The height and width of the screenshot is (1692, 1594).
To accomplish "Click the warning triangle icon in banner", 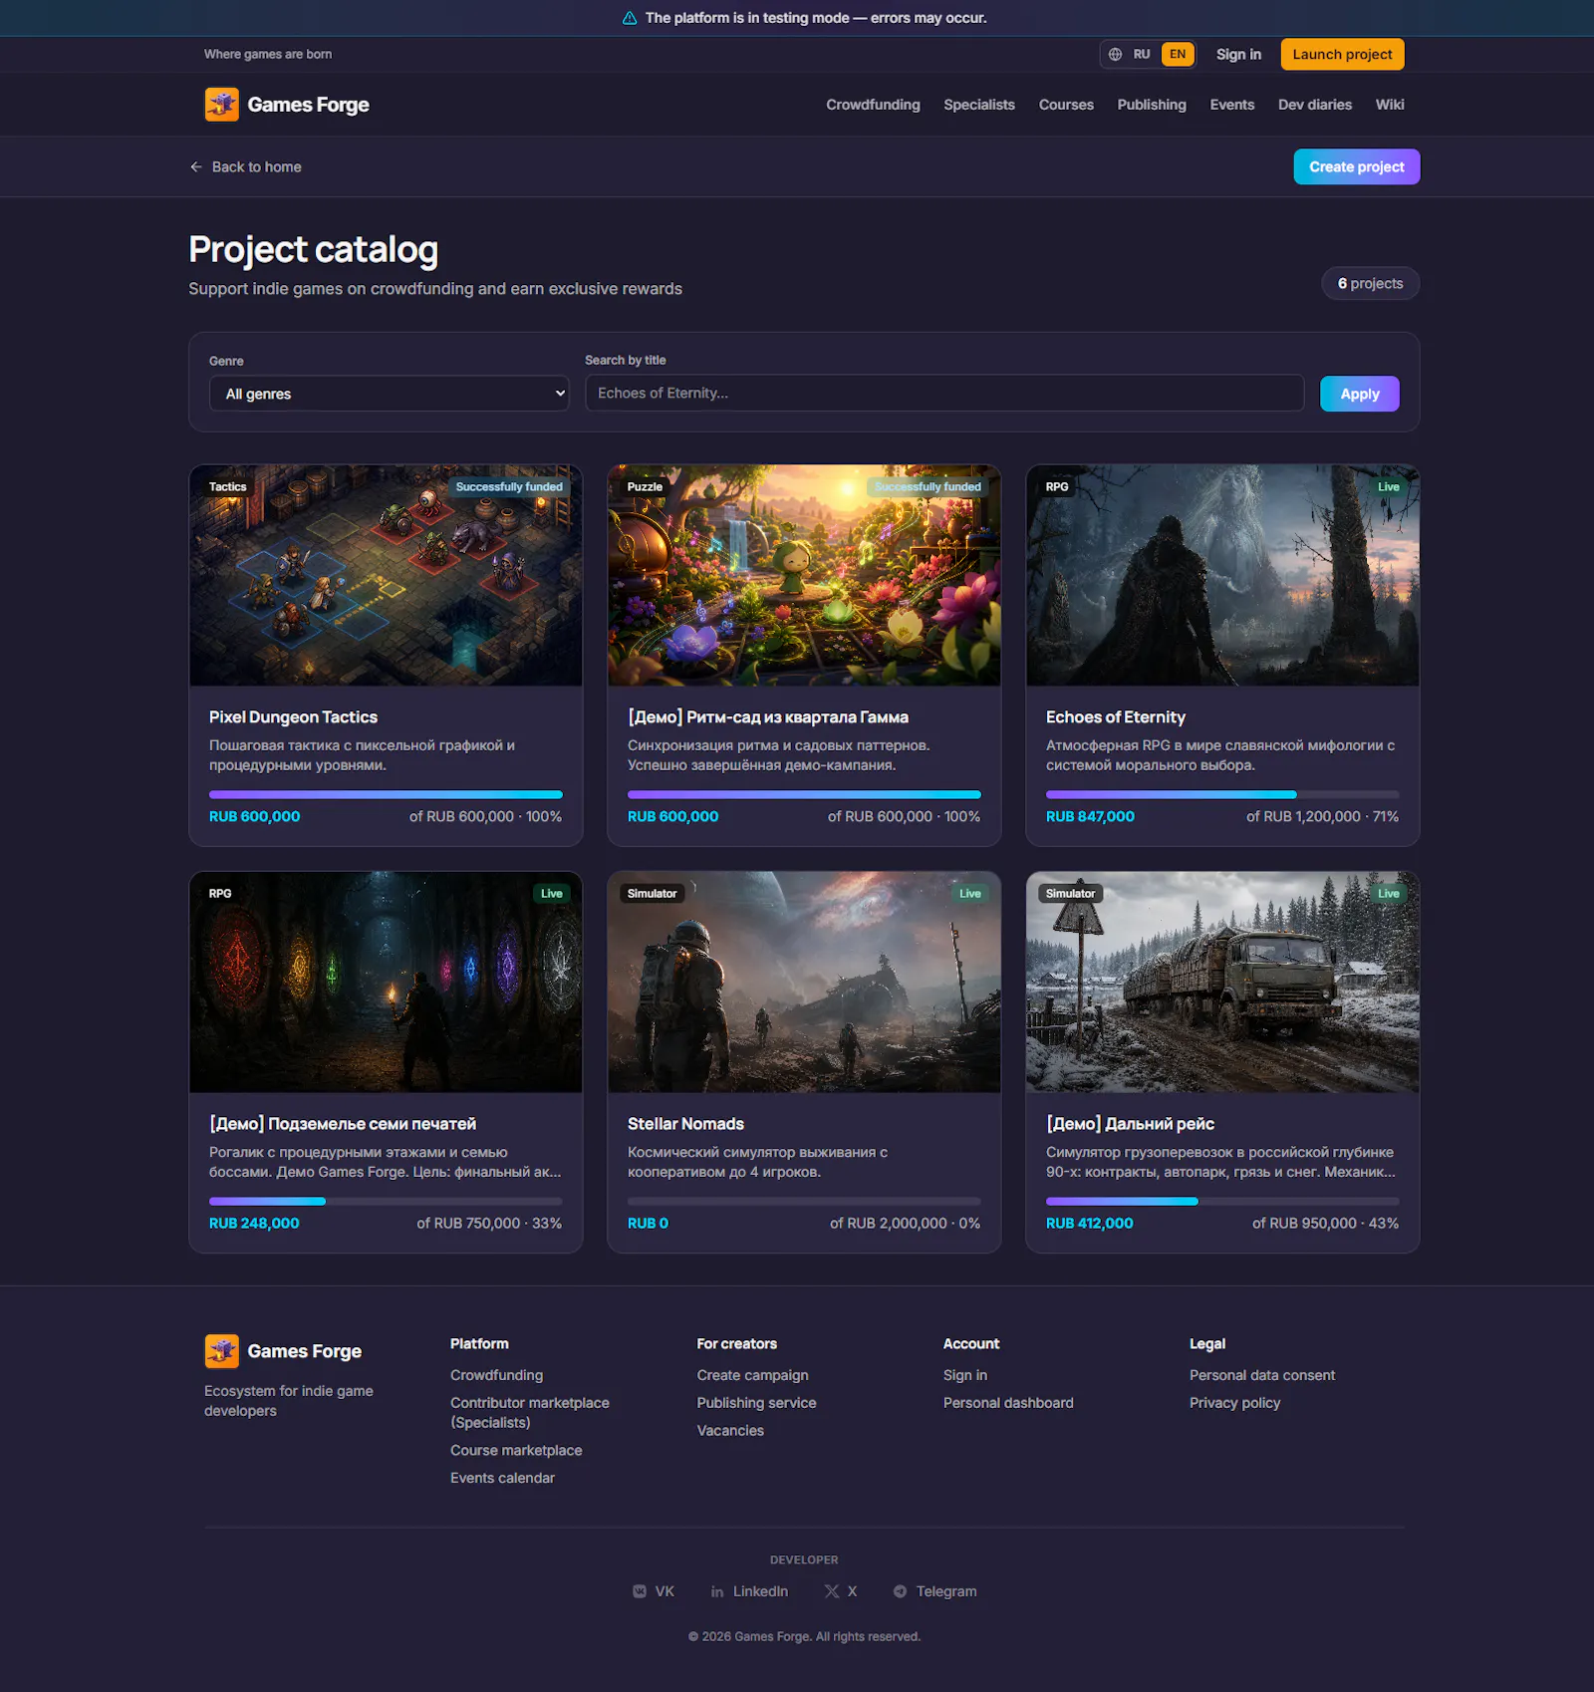I will point(630,18).
